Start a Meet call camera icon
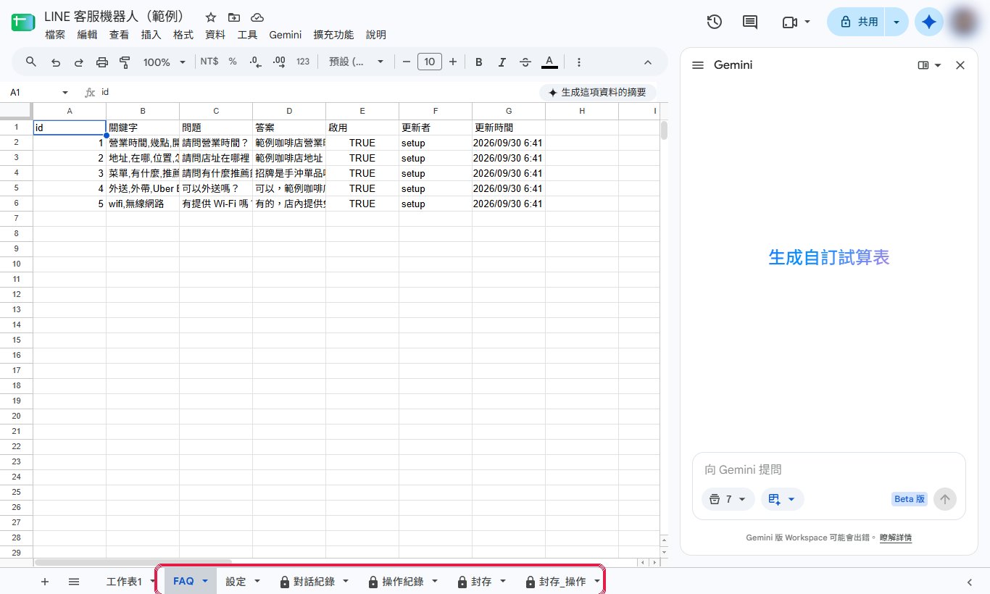This screenshot has height=594, width=990. [x=790, y=22]
